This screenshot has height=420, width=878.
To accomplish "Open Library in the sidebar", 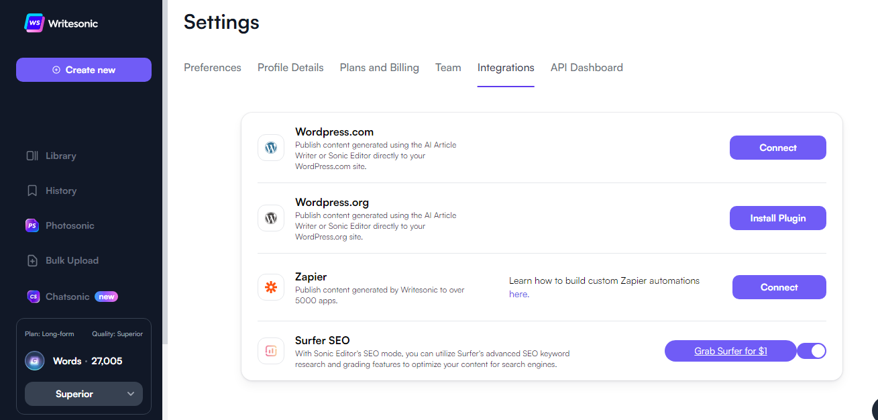I will [x=61, y=156].
